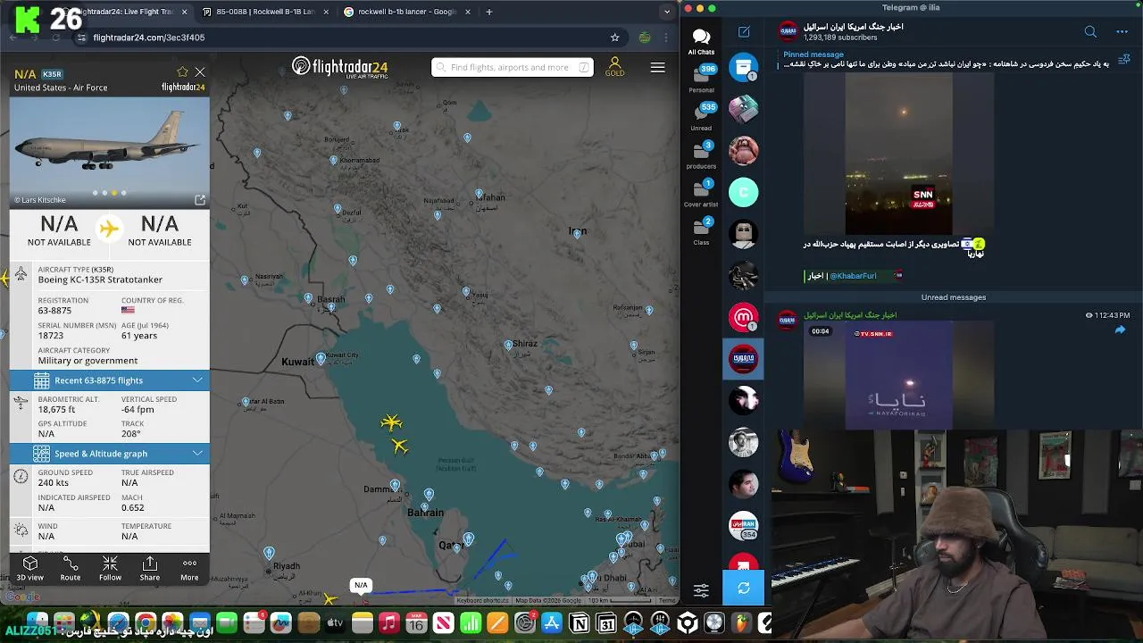Bookmark this page with star icon
This screenshot has width=1143, height=643.
coord(614,38)
